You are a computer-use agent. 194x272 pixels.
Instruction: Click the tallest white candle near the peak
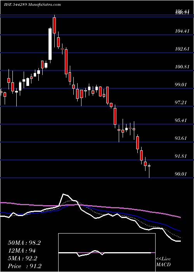[50, 45]
